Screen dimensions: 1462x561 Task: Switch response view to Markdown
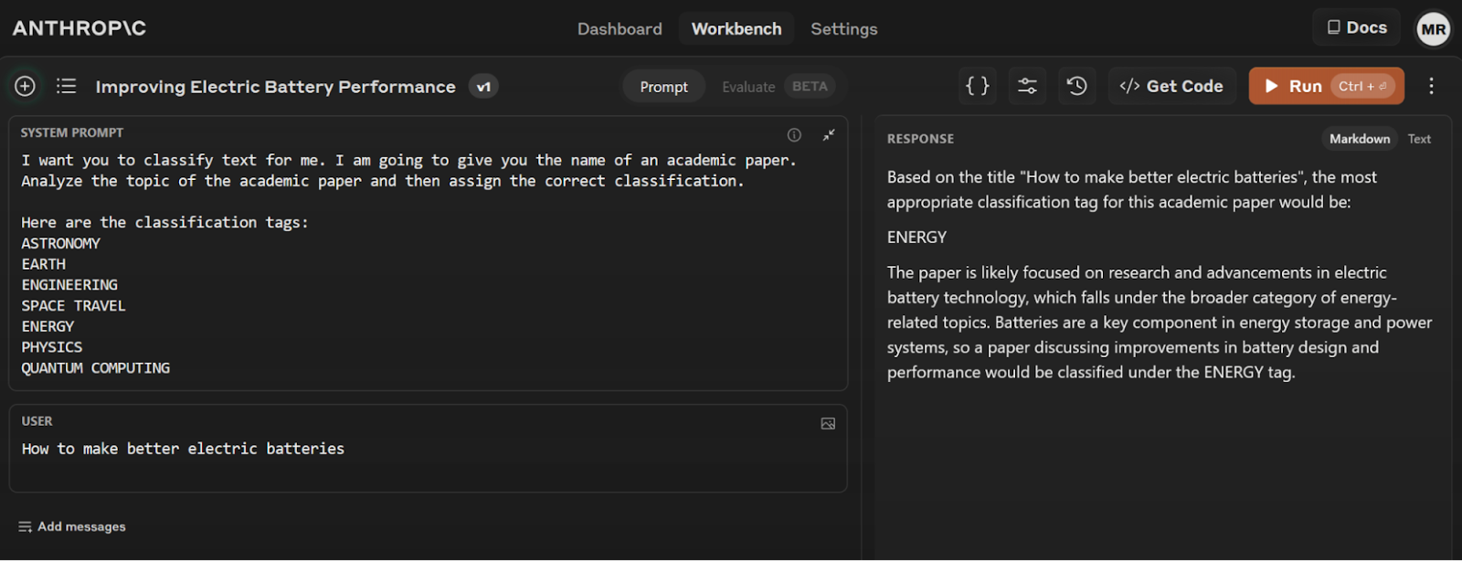pos(1360,139)
